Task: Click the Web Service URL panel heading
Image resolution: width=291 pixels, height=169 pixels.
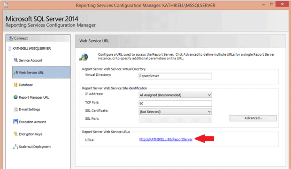Action: [x=94, y=41]
